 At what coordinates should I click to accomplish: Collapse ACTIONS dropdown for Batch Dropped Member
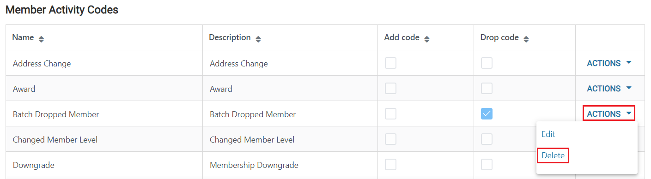point(609,113)
